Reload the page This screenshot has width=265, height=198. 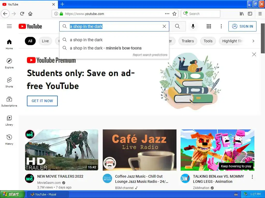22,14
